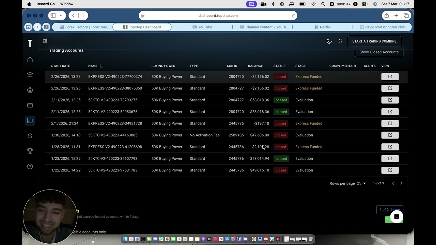Screen dimensions: 436x245
Task: Open the trophy icon in sidebar
Action: point(30,151)
